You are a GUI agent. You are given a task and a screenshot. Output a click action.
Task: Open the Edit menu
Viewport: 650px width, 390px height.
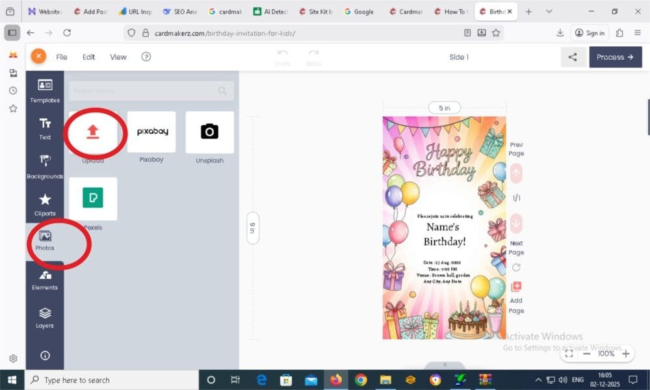(88, 57)
